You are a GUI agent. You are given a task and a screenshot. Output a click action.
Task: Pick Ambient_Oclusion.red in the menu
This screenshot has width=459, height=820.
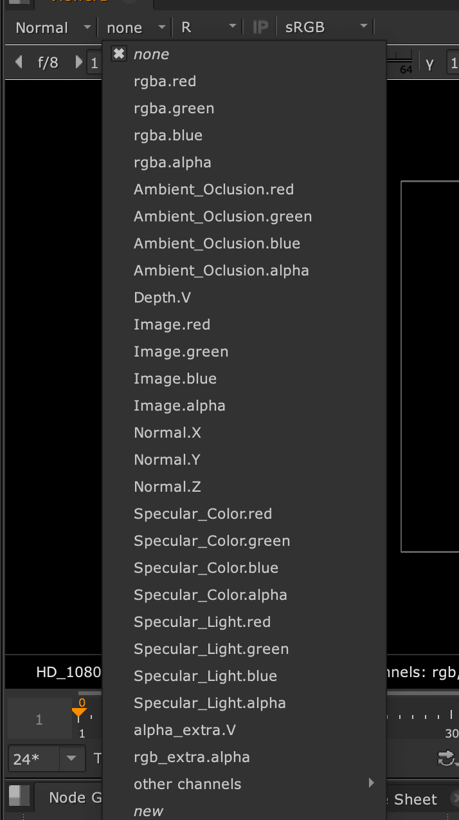213,190
